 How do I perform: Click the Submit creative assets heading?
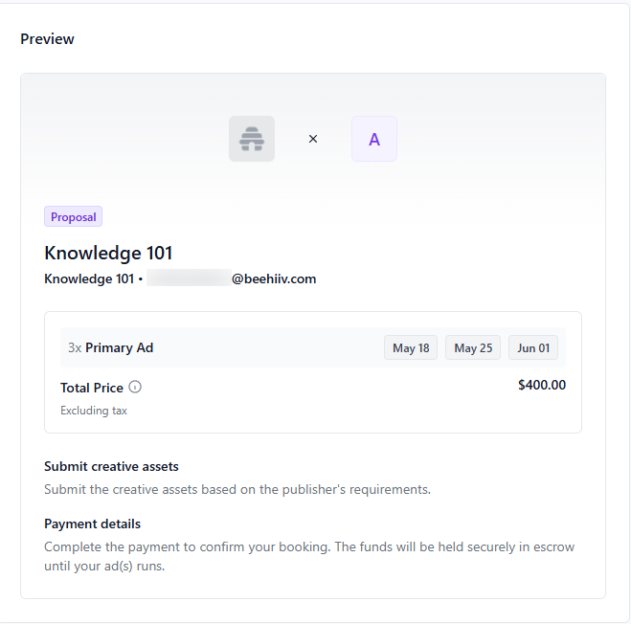[111, 467]
